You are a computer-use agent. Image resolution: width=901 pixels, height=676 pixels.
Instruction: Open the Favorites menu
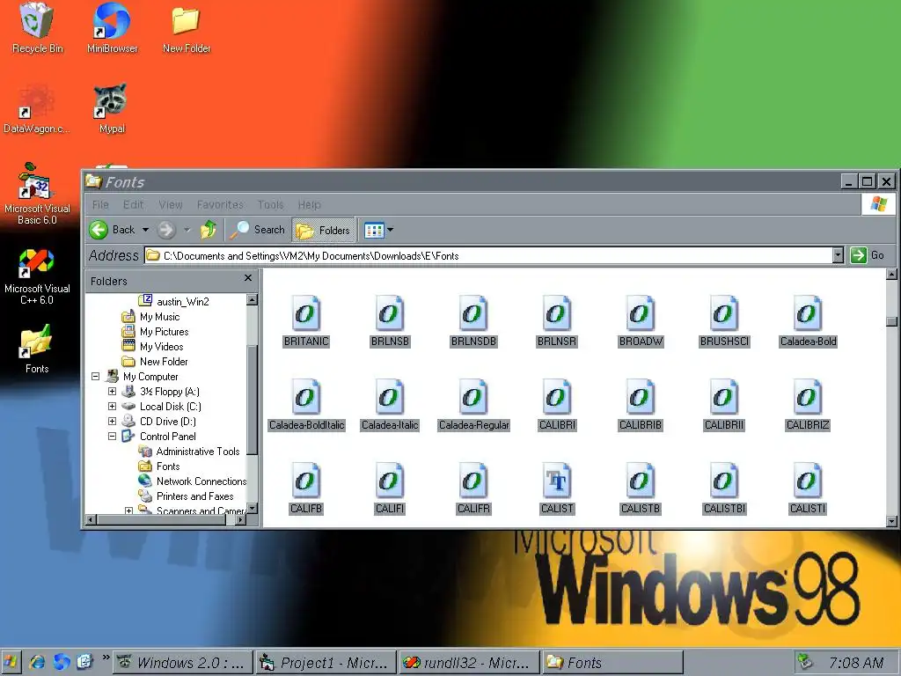tap(220, 204)
